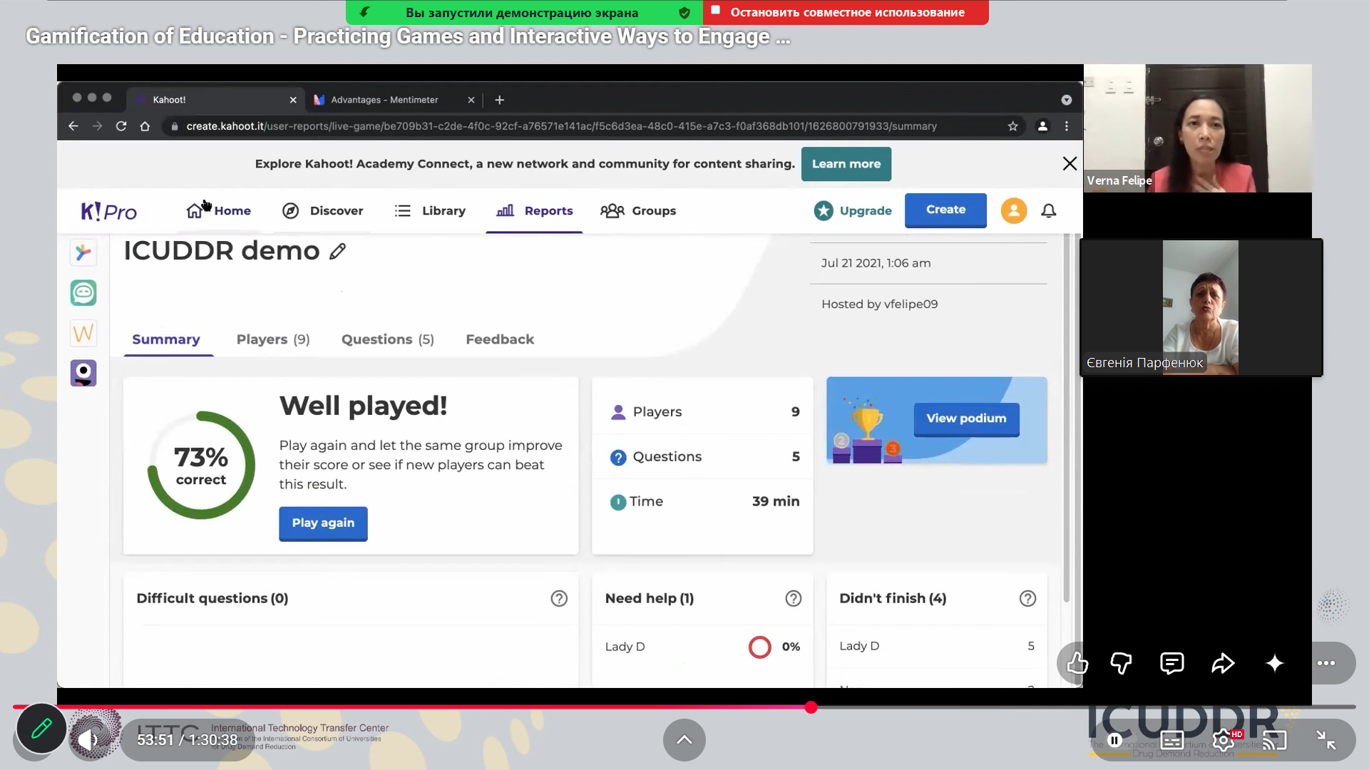The height and width of the screenshot is (770, 1369).
Task: Mute the video volume speaker
Action: (89, 740)
